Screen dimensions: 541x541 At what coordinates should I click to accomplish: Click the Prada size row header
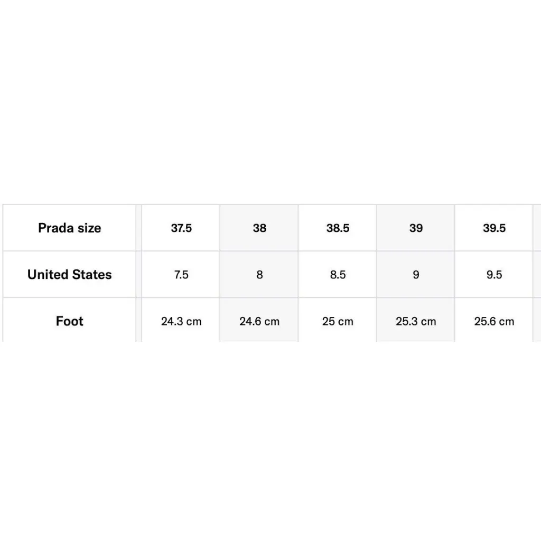point(69,228)
